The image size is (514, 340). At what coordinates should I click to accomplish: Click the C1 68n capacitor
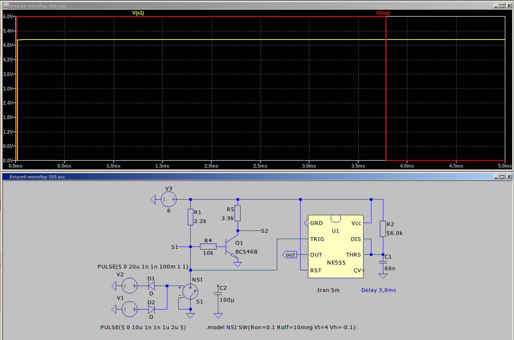pyautogui.click(x=383, y=263)
